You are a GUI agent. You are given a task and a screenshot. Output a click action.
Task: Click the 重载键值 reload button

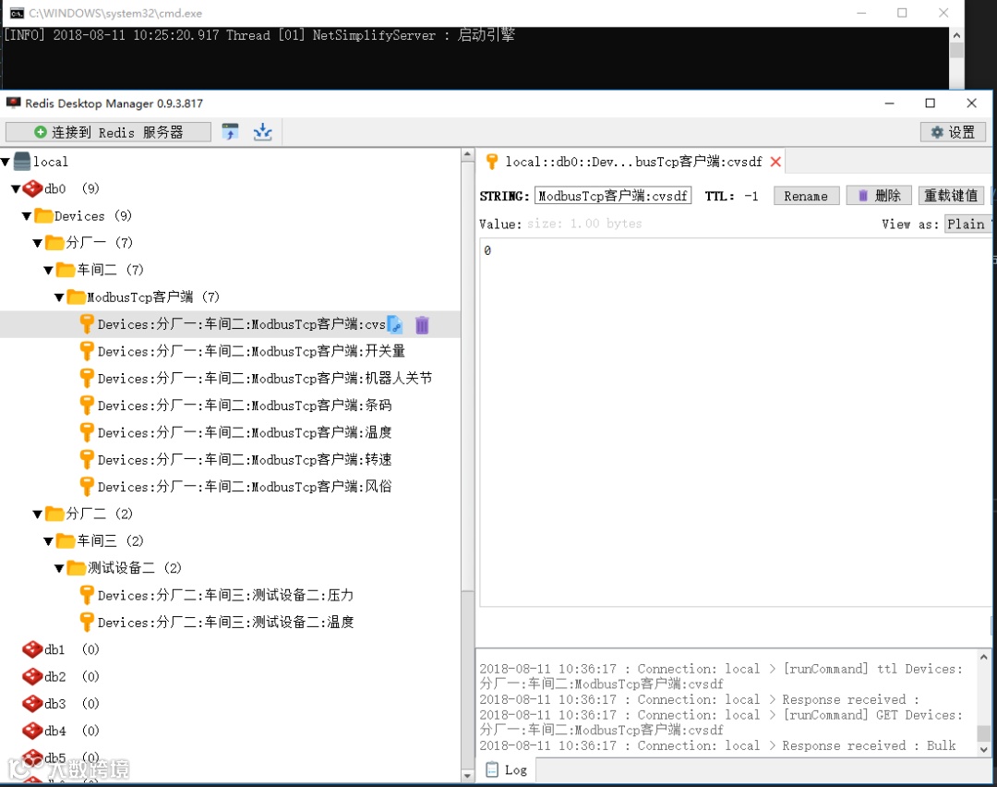coord(951,195)
